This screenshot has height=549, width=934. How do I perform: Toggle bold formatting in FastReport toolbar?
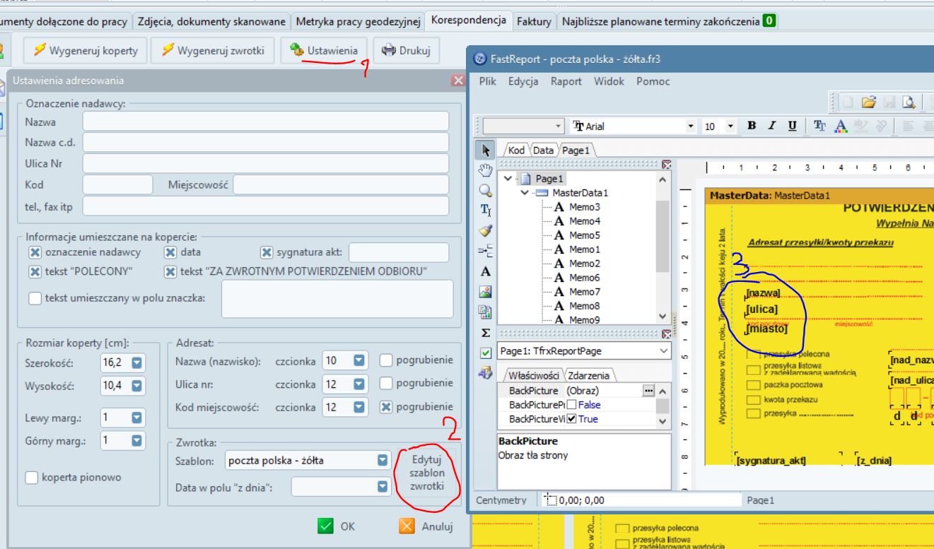(x=752, y=126)
